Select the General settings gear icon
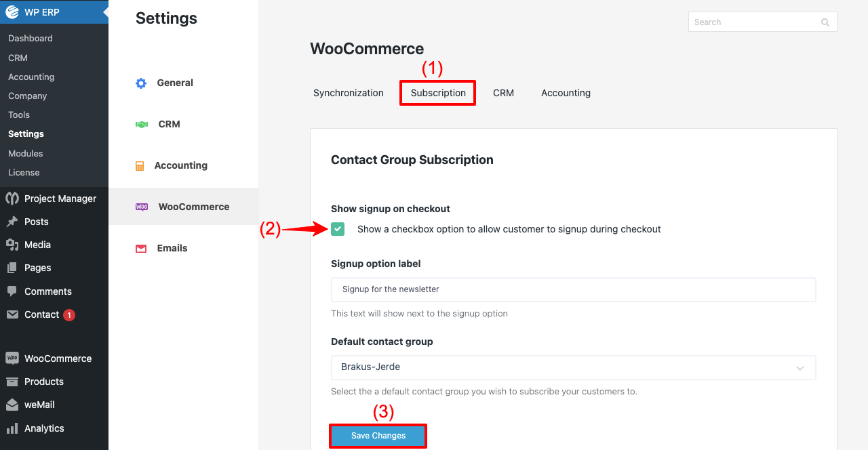868x450 pixels. pyautogui.click(x=140, y=83)
